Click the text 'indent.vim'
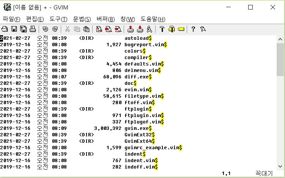 click(x=140, y=161)
